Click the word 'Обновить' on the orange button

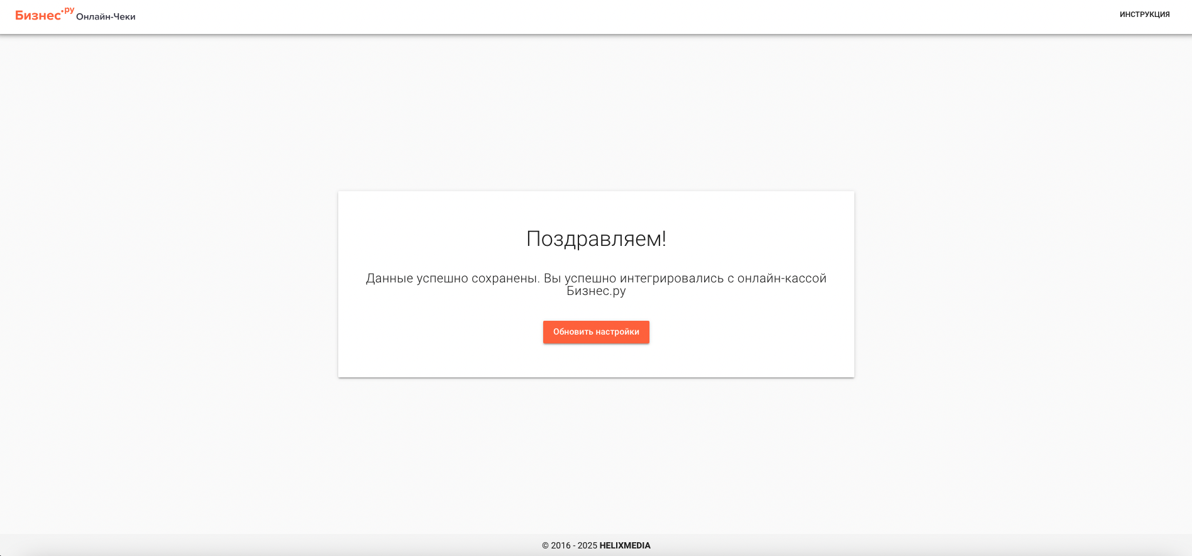coord(573,332)
